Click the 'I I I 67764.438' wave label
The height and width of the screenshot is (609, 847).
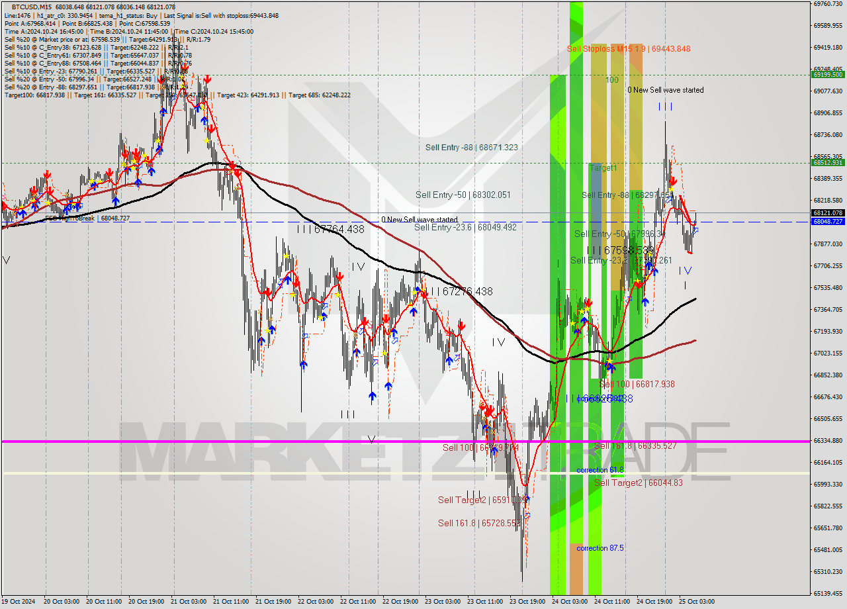pyautogui.click(x=330, y=229)
